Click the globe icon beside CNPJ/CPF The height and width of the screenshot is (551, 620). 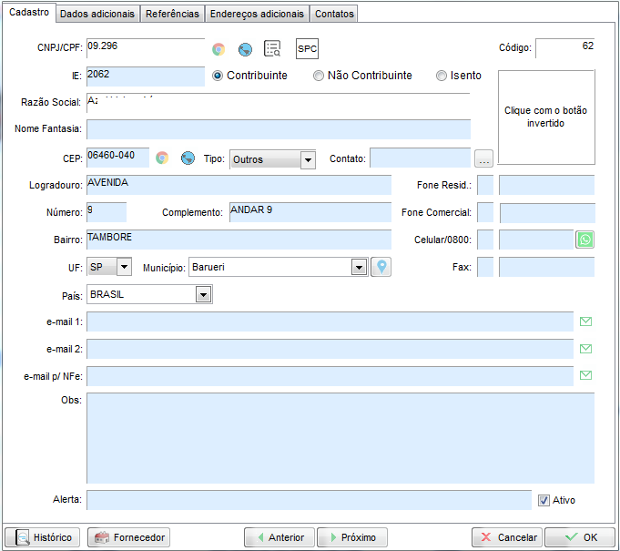(x=245, y=49)
